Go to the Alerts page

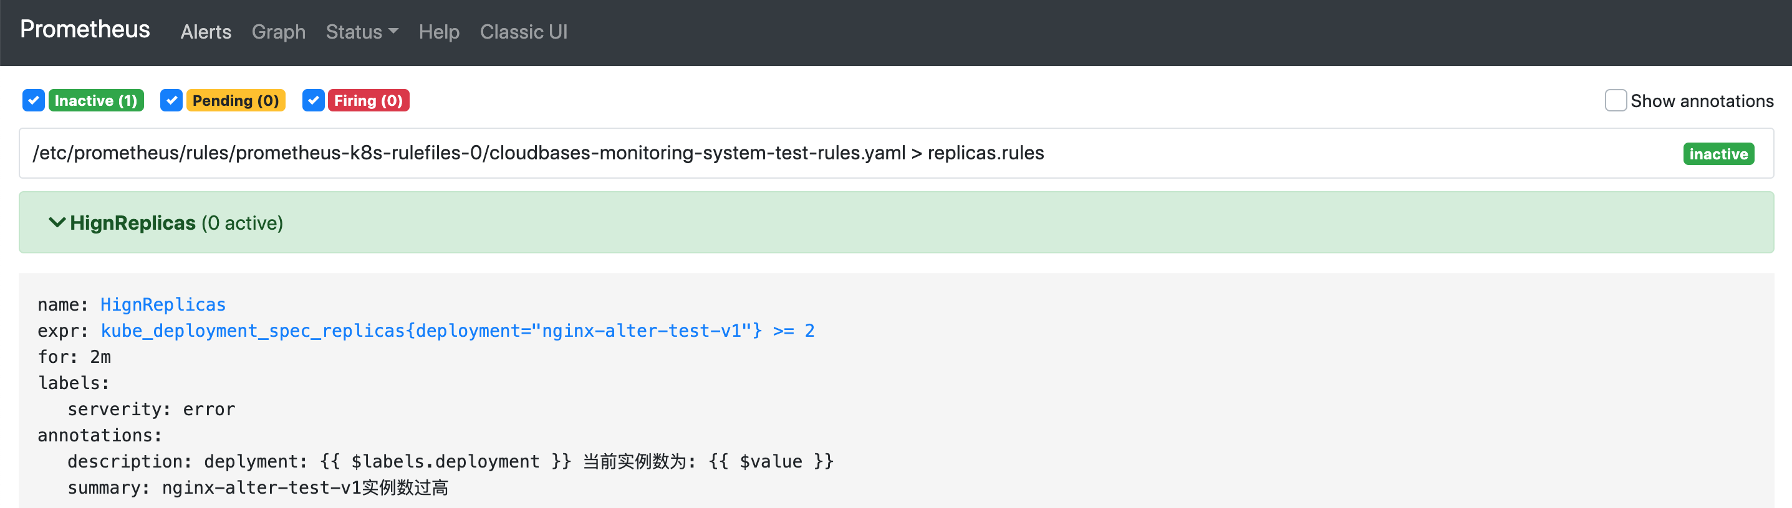pyautogui.click(x=206, y=32)
